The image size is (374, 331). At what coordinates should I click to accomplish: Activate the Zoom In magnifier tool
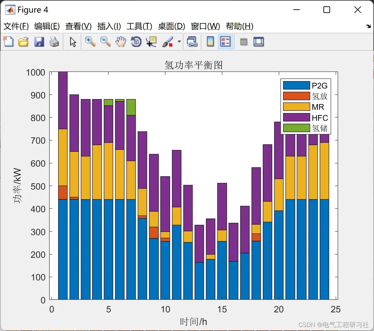tap(90, 42)
